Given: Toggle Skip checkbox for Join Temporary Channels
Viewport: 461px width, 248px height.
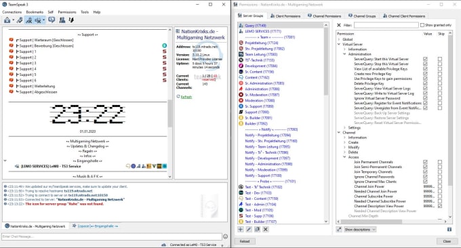Looking at the screenshot, I should pyautogui.click(x=440, y=171).
